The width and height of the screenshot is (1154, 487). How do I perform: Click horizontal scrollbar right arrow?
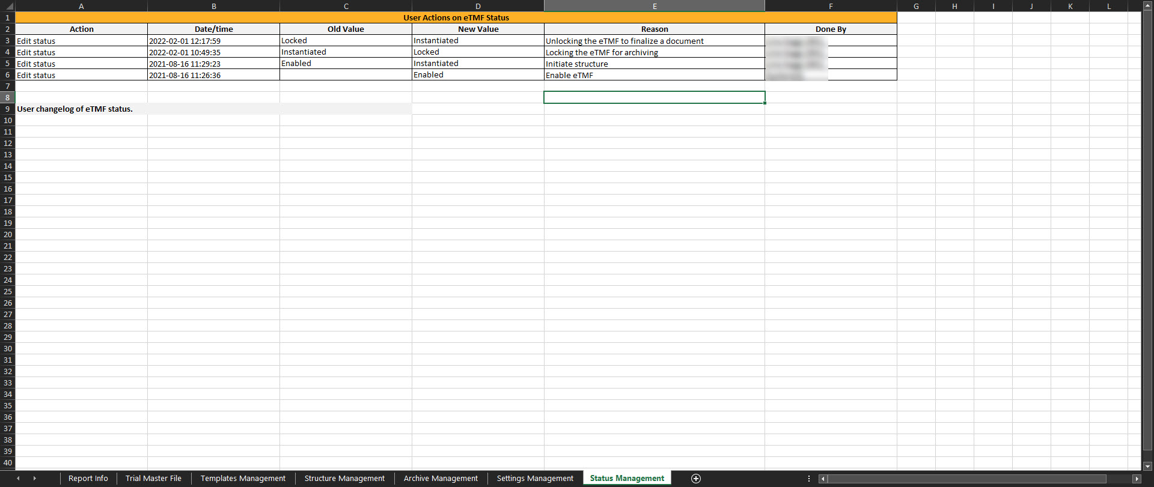pyautogui.click(x=1136, y=479)
